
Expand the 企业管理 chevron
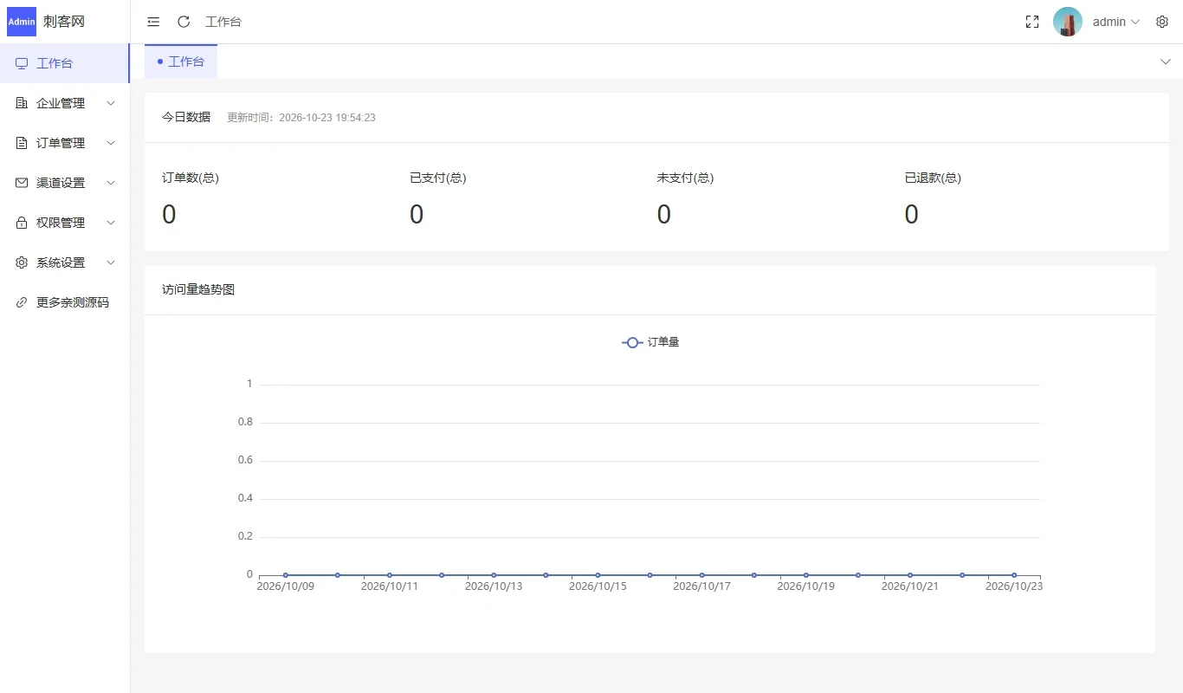click(x=111, y=103)
